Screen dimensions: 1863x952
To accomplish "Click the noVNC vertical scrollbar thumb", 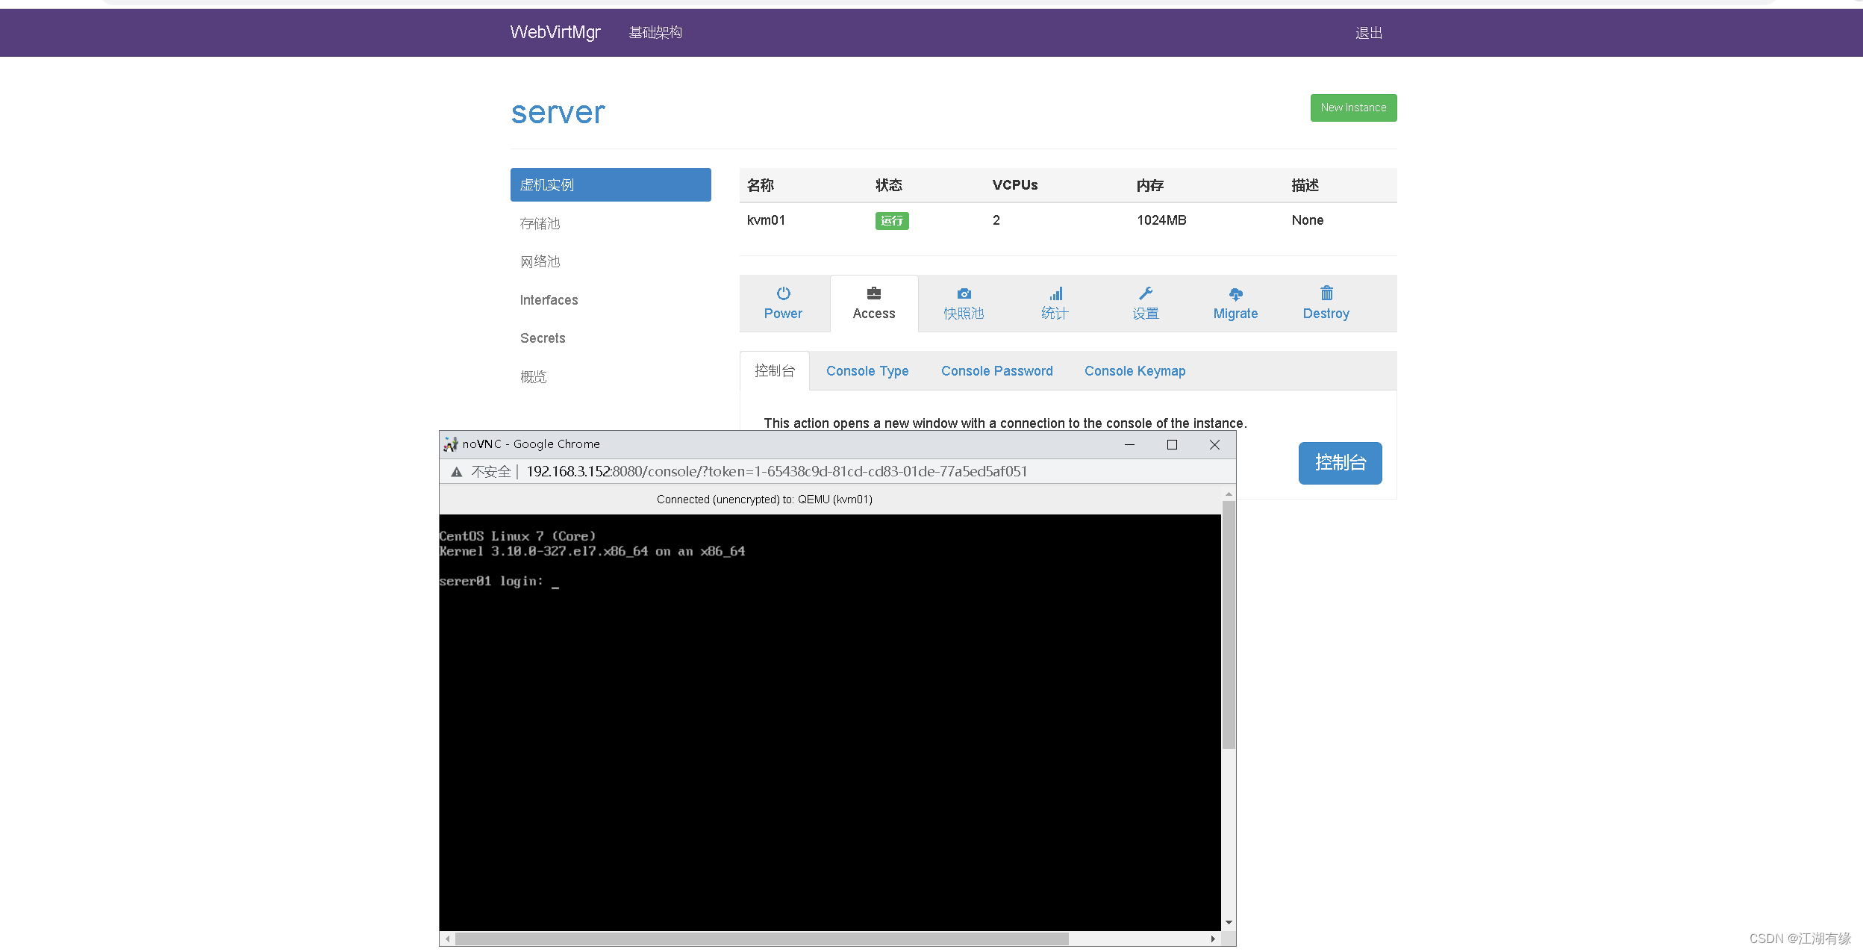I will (x=1228, y=623).
